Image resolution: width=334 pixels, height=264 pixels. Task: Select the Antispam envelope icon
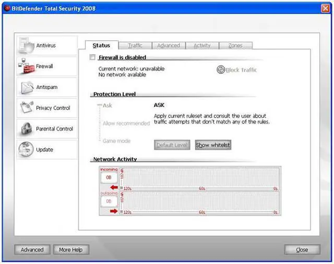click(x=26, y=87)
